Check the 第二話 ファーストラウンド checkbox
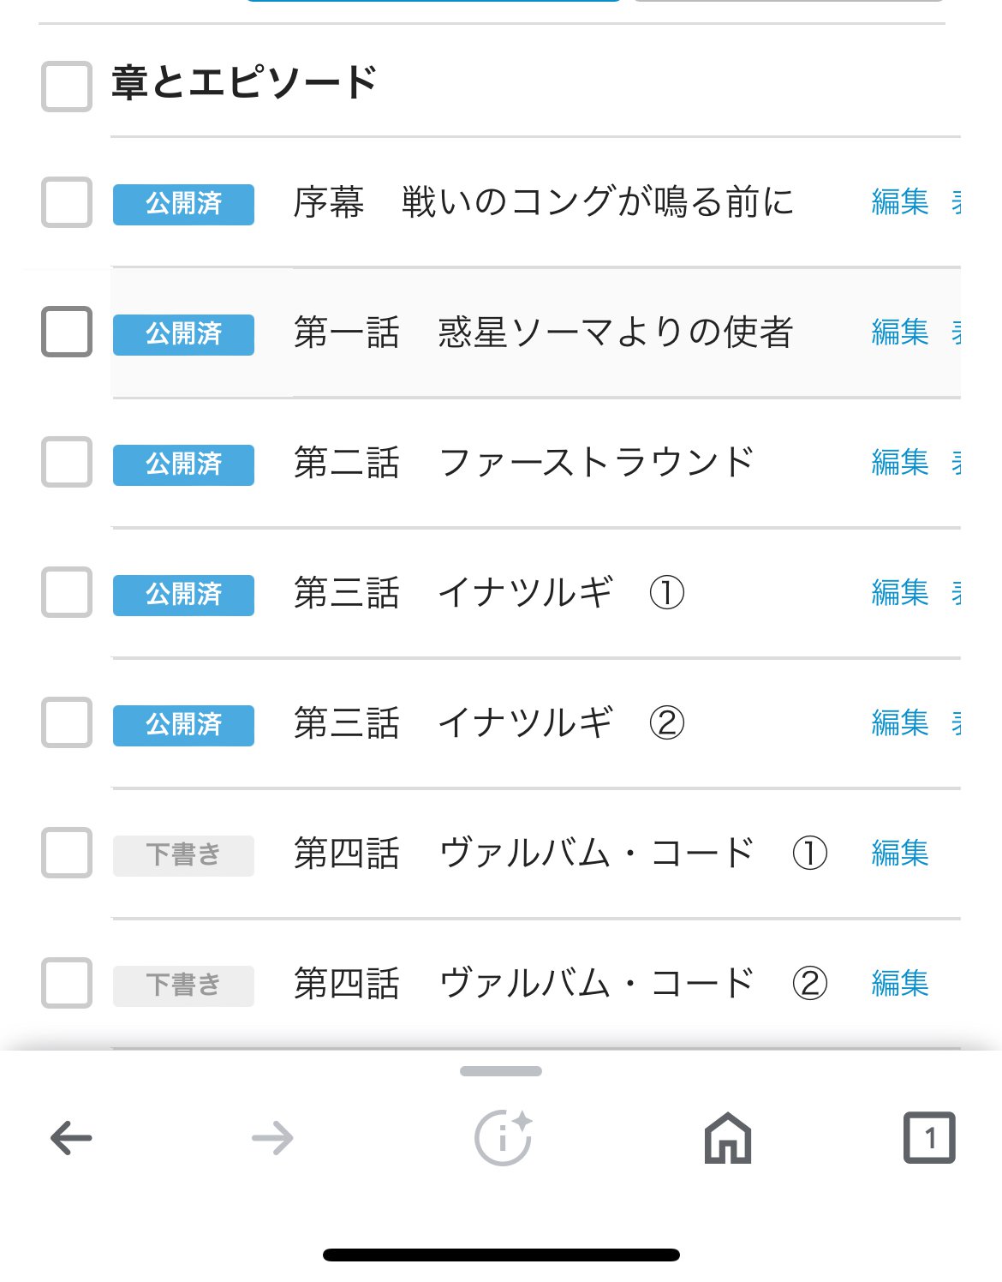 pos(67,462)
